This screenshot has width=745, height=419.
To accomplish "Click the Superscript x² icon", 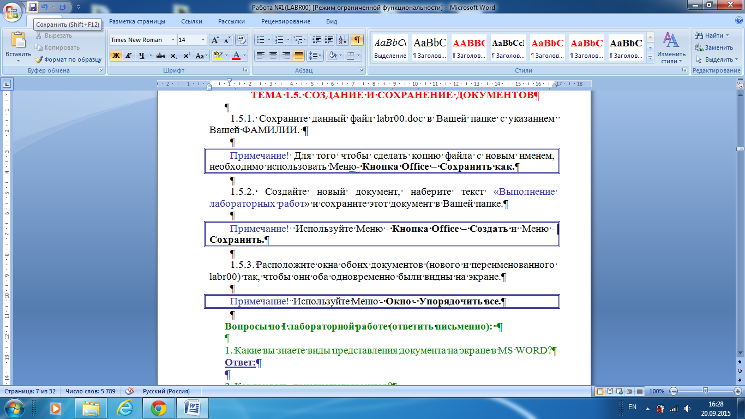I will 187,56.
